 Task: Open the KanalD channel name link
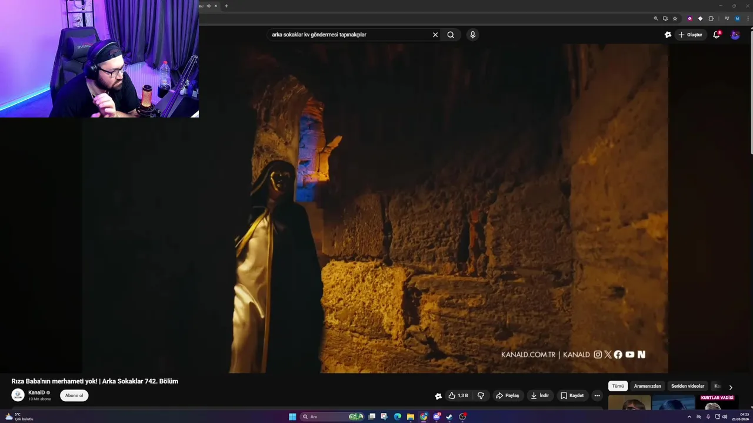click(36, 392)
